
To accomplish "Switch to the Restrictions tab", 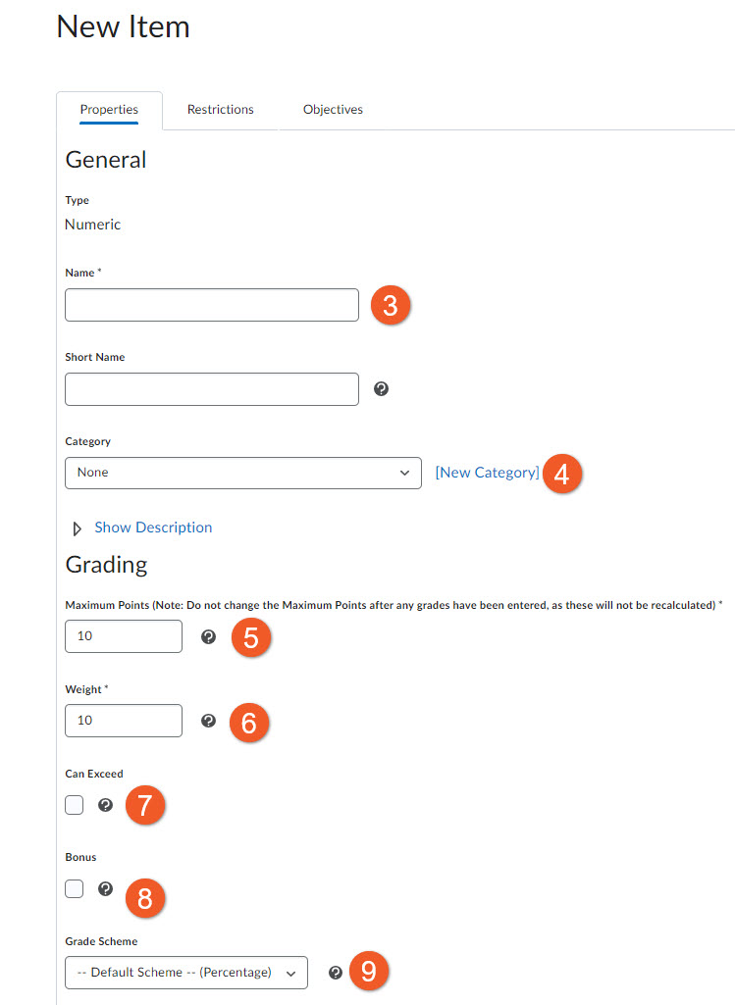I will [x=221, y=110].
